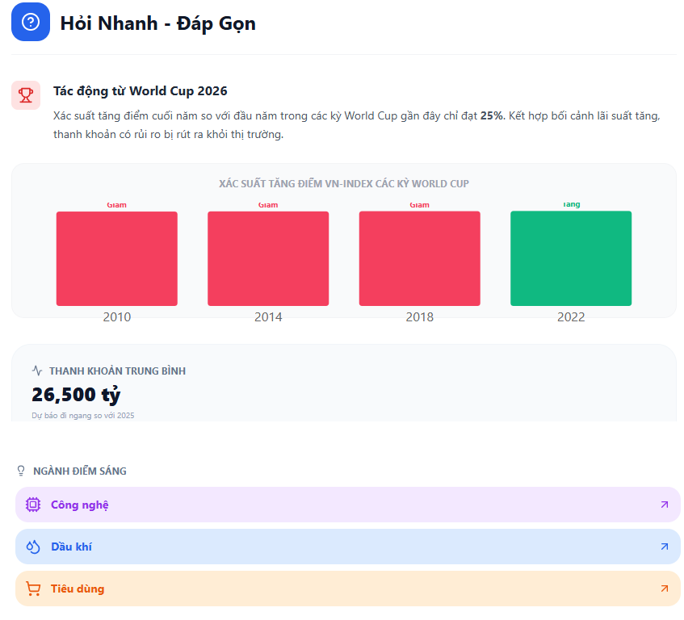Screen dimensions: 684x620
Task: Select the Công nghệ sector label
Action: click(79, 505)
